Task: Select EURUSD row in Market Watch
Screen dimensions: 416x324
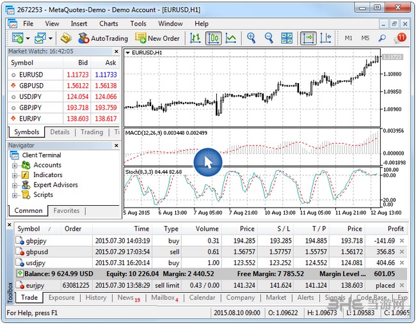Action: (x=64, y=75)
